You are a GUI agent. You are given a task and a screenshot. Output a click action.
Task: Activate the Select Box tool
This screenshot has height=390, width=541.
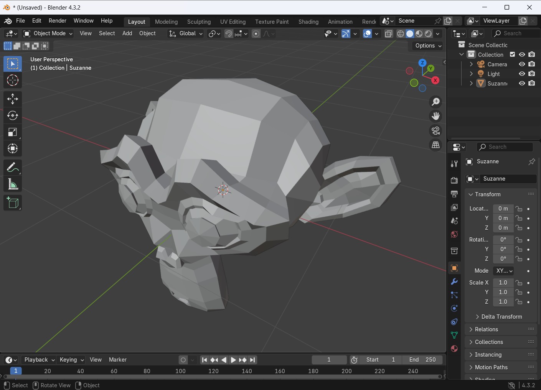(x=13, y=64)
